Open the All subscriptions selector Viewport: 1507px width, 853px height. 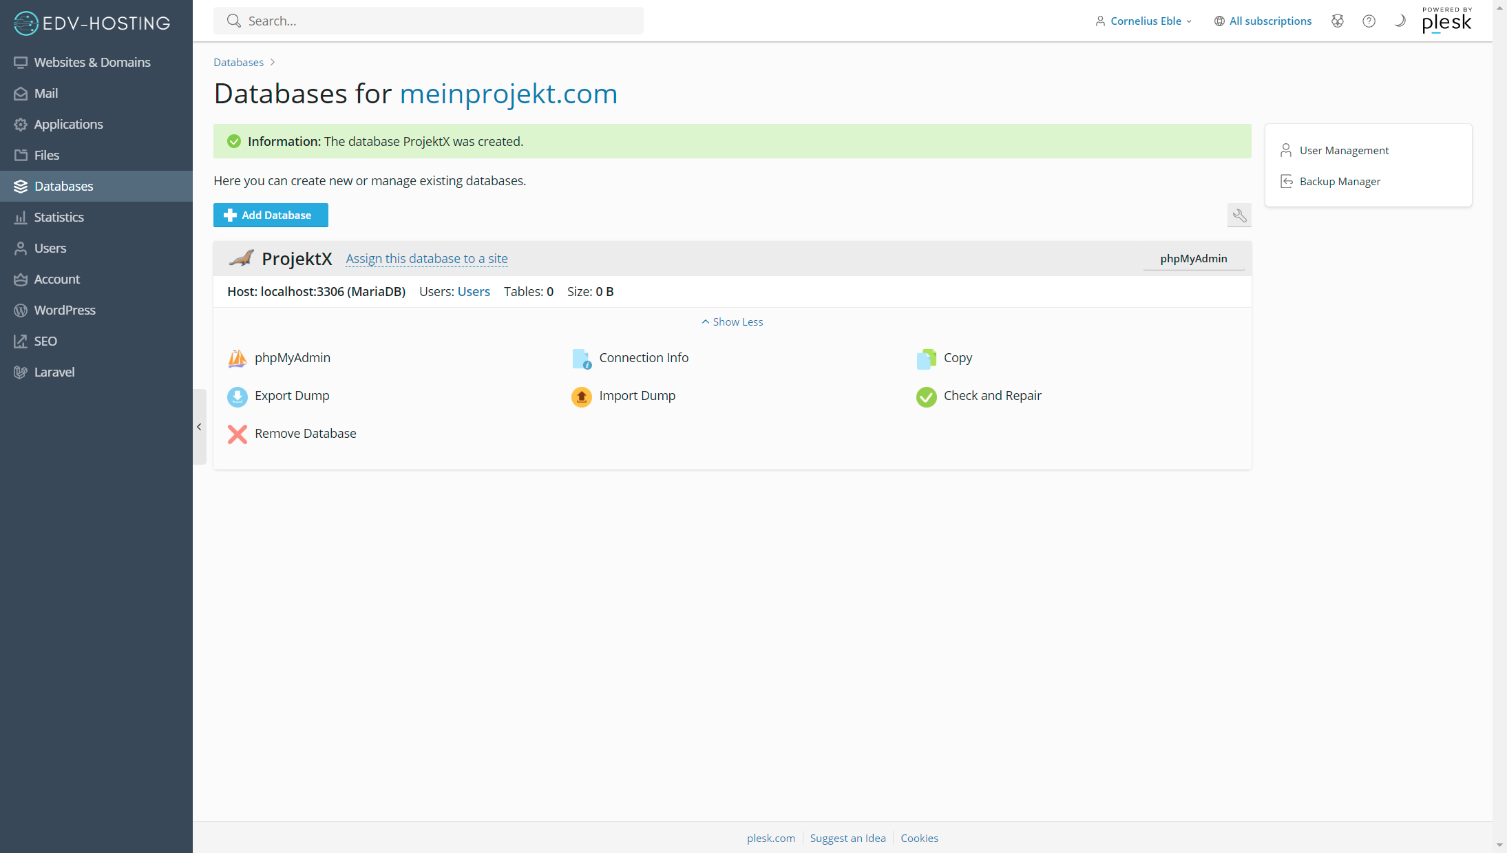pyautogui.click(x=1263, y=21)
